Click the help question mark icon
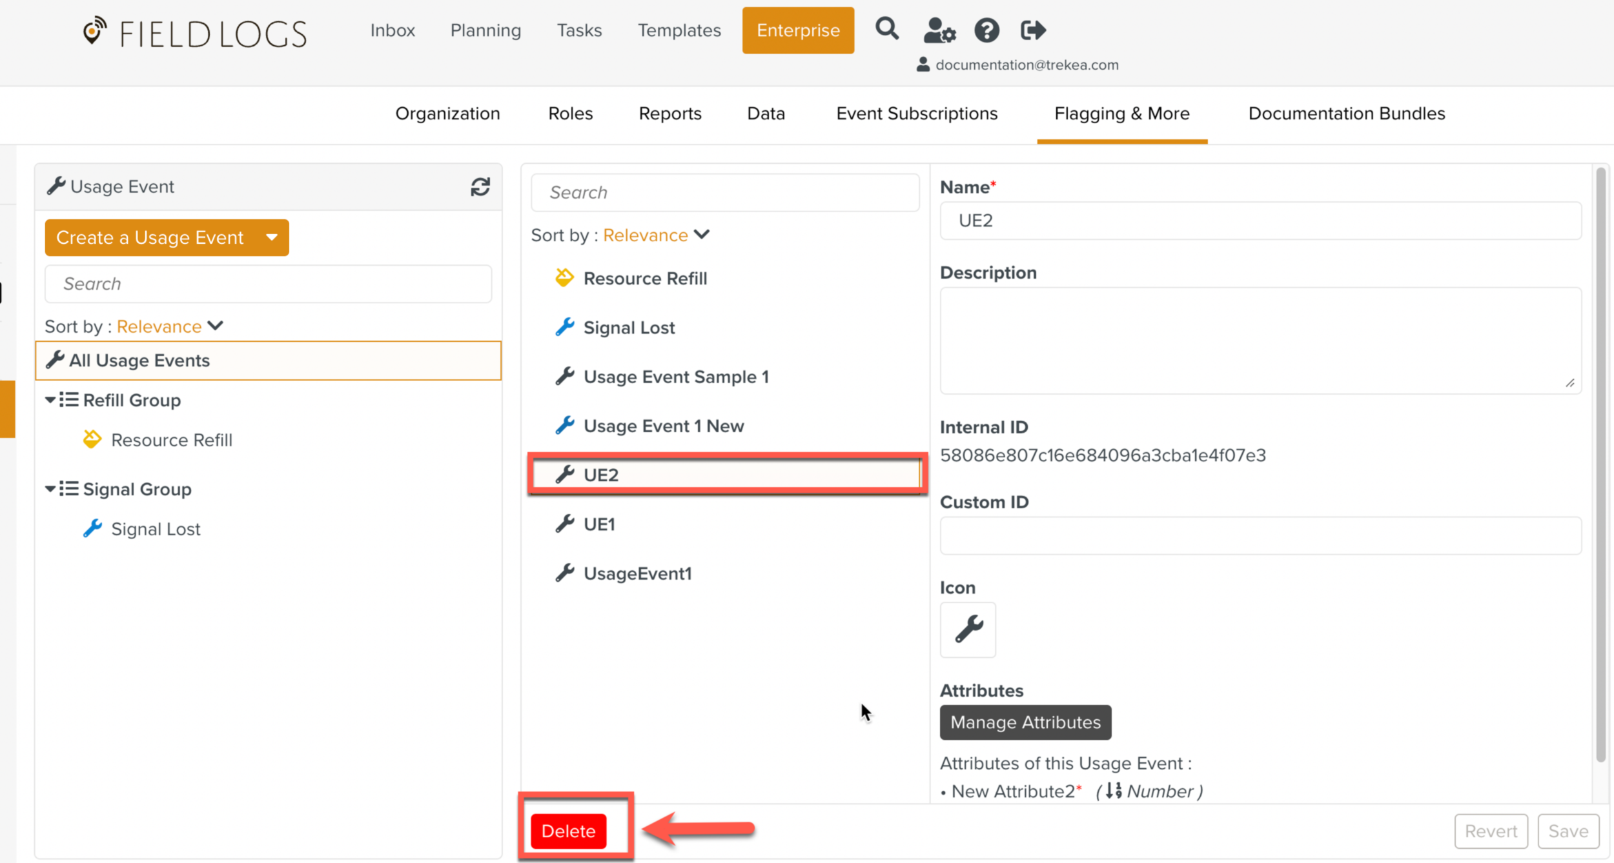Image resolution: width=1614 pixels, height=863 pixels. pyautogui.click(x=986, y=30)
